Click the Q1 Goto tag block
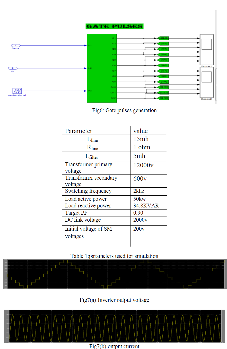This screenshot has width=227, height=349. click(163, 38)
